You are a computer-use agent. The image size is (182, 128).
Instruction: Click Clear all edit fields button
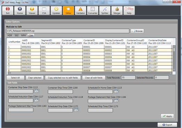[94, 78]
